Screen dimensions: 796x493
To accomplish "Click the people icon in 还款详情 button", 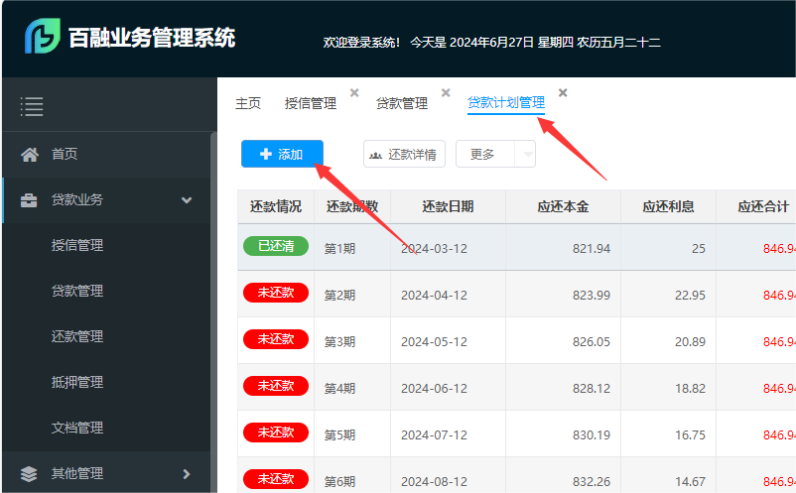I will pyautogui.click(x=375, y=155).
